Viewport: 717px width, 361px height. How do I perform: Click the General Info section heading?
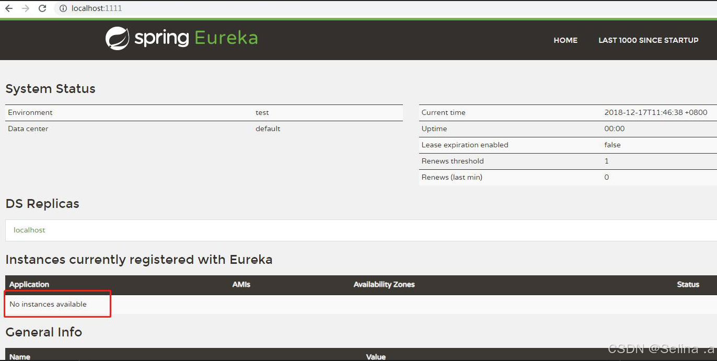tap(43, 332)
